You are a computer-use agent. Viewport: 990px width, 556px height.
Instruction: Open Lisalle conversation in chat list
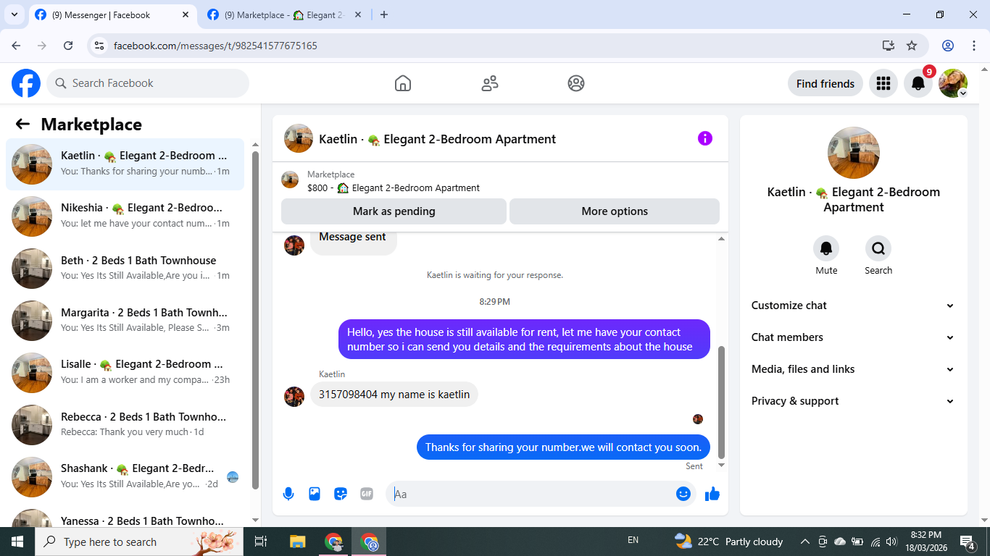[125, 373]
